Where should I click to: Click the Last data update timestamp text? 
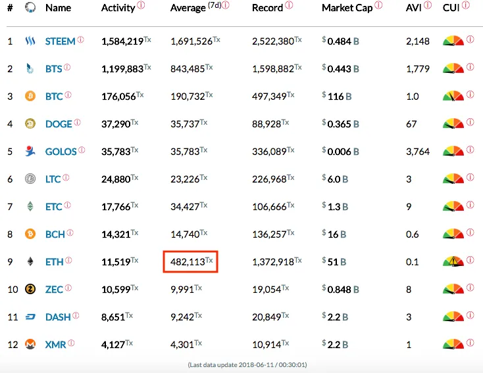pyautogui.click(x=247, y=365)
